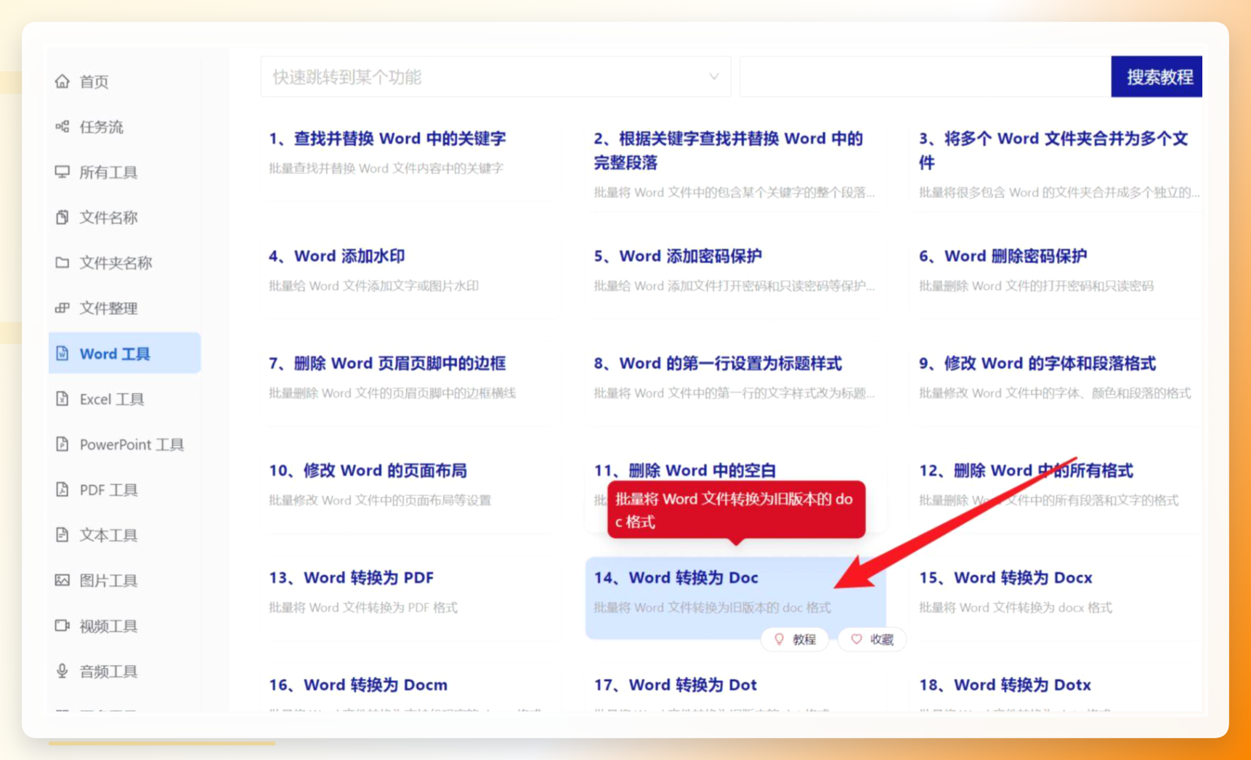Click the Excel file icon in sidebar

tap(62, 399)
